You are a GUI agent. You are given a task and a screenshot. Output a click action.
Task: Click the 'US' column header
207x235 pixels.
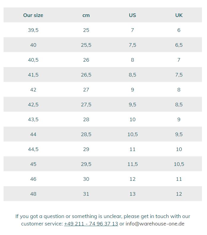pos(132,15)
